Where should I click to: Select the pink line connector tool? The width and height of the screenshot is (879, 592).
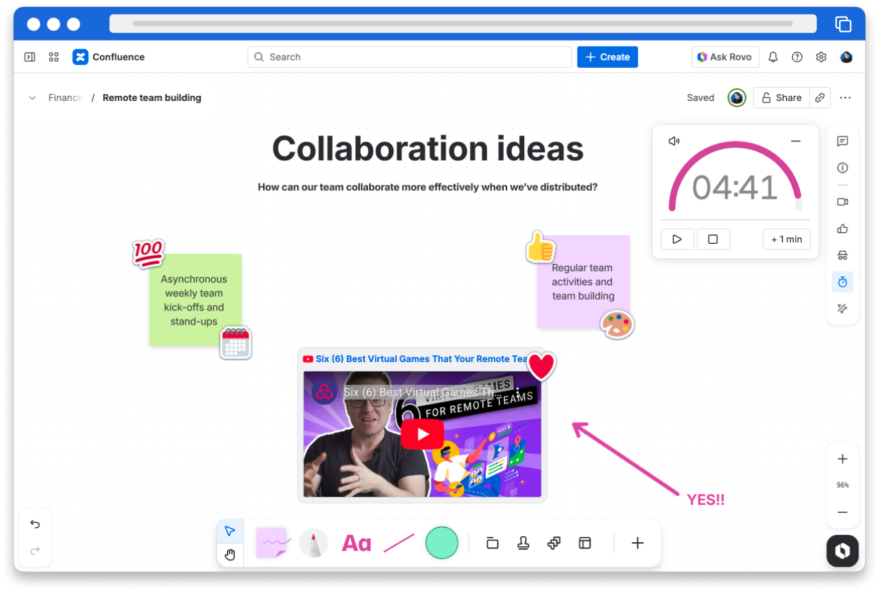pos(399,543)
